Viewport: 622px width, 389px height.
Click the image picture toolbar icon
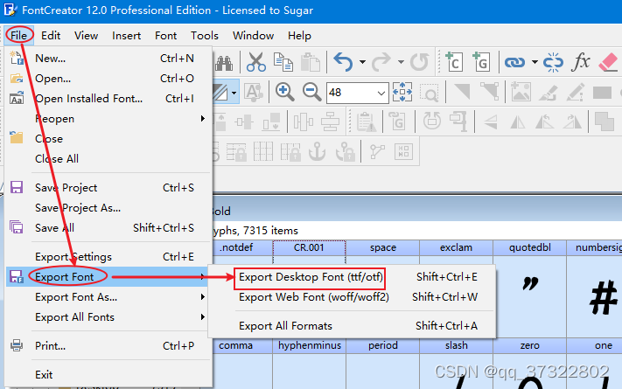521,92
